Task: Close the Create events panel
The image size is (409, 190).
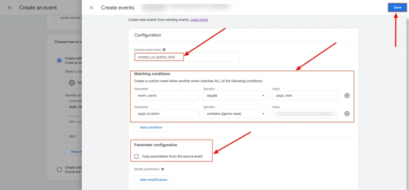Action: tap(91, 8)
